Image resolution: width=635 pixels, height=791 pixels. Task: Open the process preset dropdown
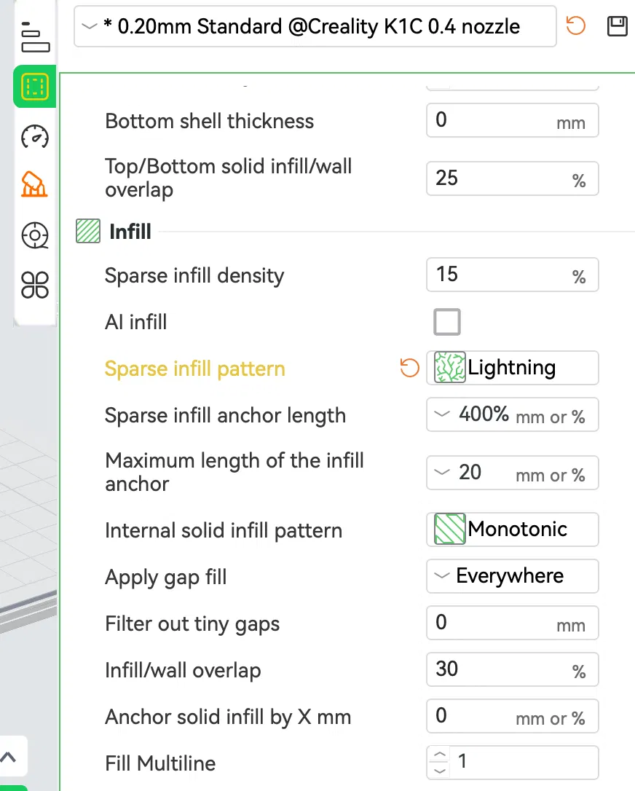click(x=315, y=28)
